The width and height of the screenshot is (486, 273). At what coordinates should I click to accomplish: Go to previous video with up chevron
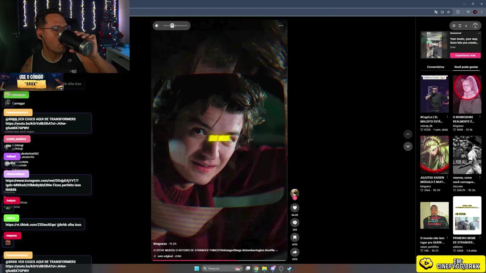(408, 134)
